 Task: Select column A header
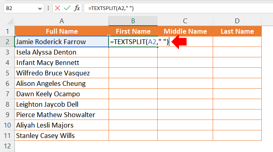click(x=62, y=21)
